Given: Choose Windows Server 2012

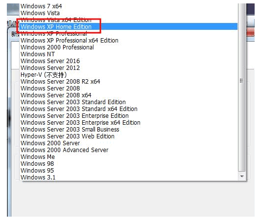Looking at the screenshot, I should tap(129, 67).
